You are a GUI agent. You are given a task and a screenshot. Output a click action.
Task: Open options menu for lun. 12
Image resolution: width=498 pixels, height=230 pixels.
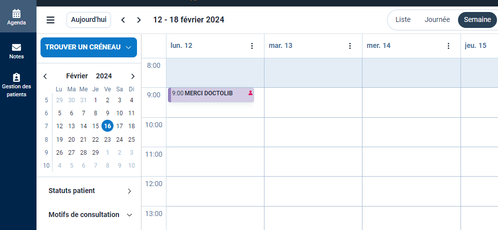tap(252, 46)
